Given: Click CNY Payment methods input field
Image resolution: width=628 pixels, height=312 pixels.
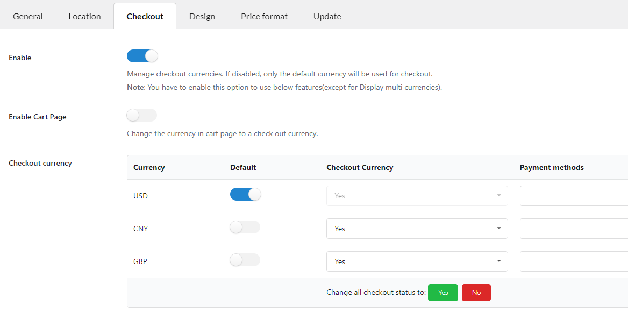Looking at the screenshot, I should coord(573,229).
